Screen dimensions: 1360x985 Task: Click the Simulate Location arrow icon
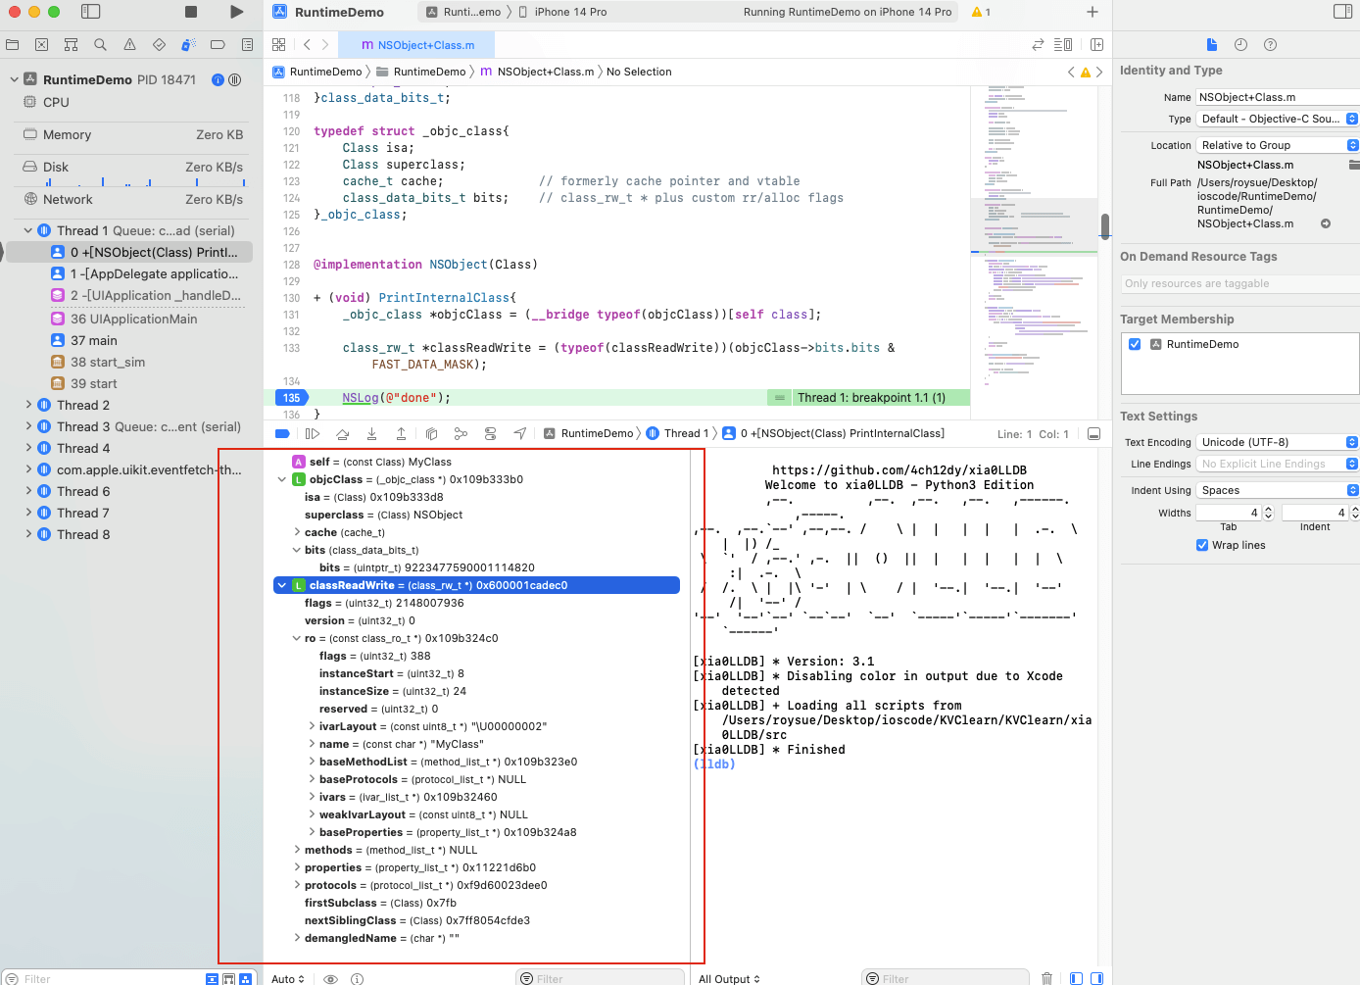519,433
